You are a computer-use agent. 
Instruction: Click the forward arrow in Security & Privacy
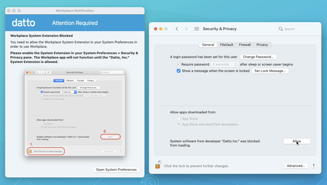point(186,29)
